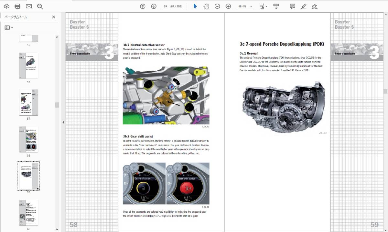This screenshot has width=388, height=232.
Task: Go to previous page arrow
Action: (143, 6)
